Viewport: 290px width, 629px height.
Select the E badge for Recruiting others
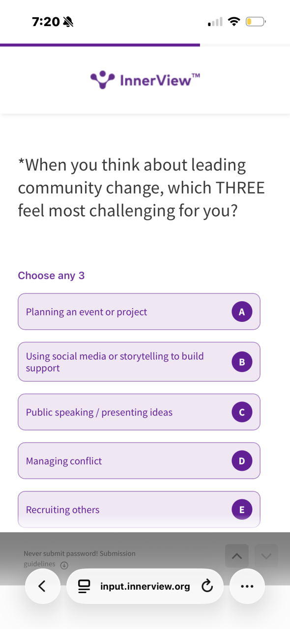click(242, 510)
